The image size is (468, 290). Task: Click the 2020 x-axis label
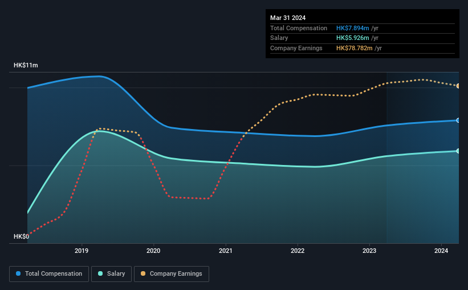coord(153,251)
